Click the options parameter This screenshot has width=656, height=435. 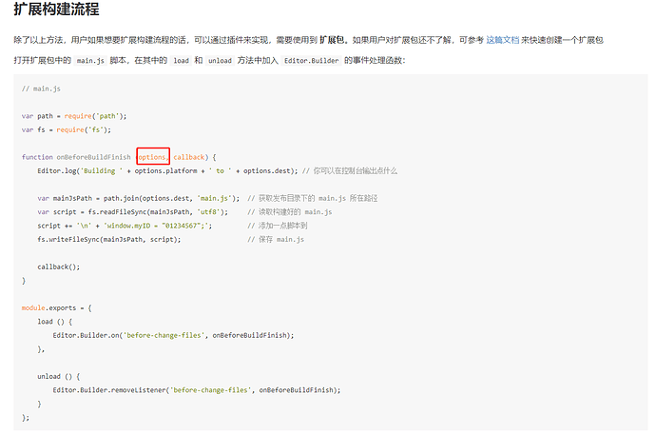point(152,157)
